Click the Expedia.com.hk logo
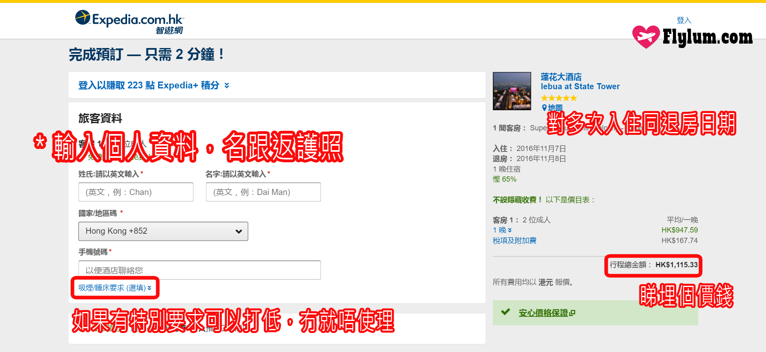 (x=129, y=22)
